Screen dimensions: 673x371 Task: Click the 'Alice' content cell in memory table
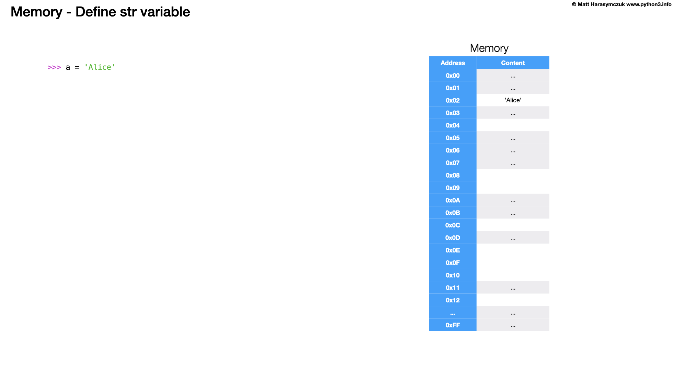[513, 100]
